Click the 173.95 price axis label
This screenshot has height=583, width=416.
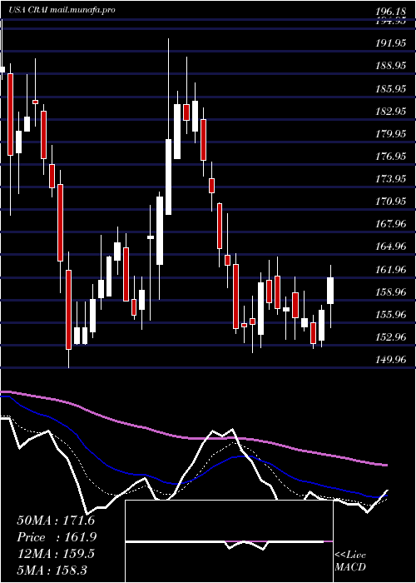pyautogui.click(x=390, y=179)
